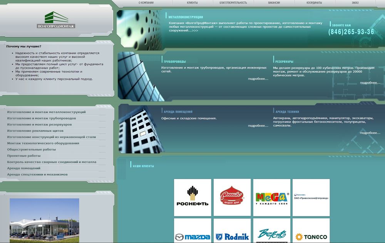The height and width of the screenshot is (243, 385).
Task: Open the О компании menu item
Action: tap(146, 3)
